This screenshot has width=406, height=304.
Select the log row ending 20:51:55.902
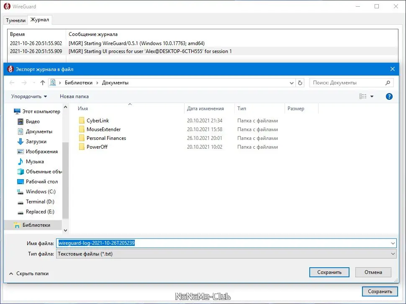(x=203, y=43)
